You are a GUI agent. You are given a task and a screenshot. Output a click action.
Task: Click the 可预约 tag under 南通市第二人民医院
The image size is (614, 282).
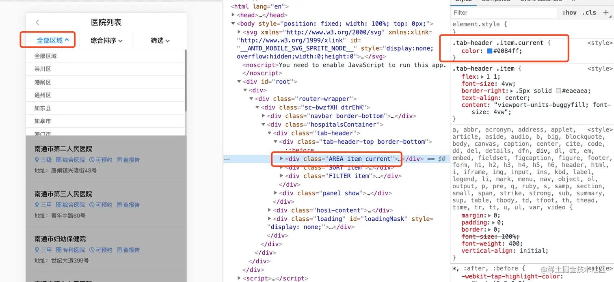(x=101, y=160)
